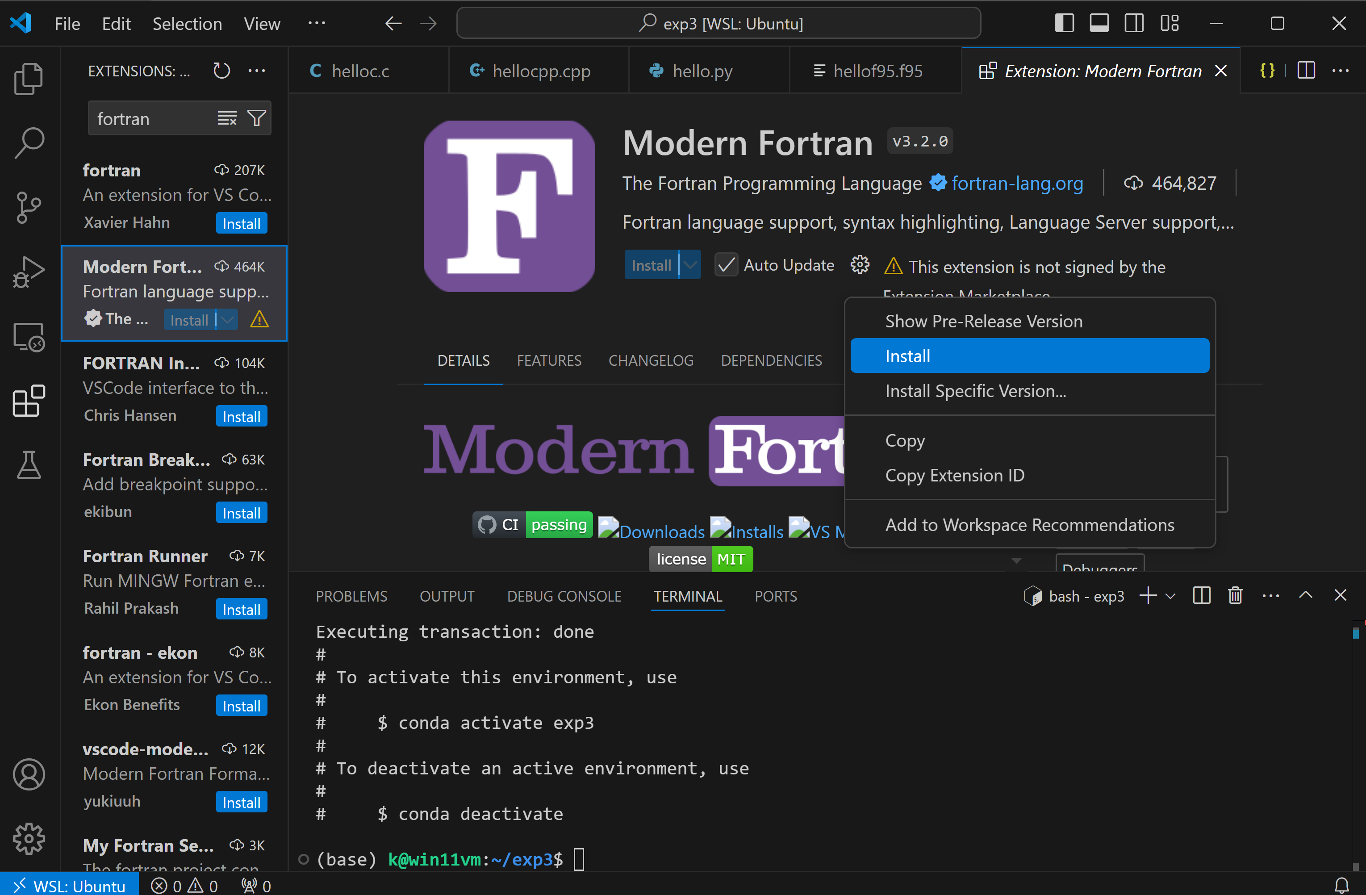The image size is (1366, 895).
Task: Expand Install dropdown arrow in header
Action: pos(690,265)
